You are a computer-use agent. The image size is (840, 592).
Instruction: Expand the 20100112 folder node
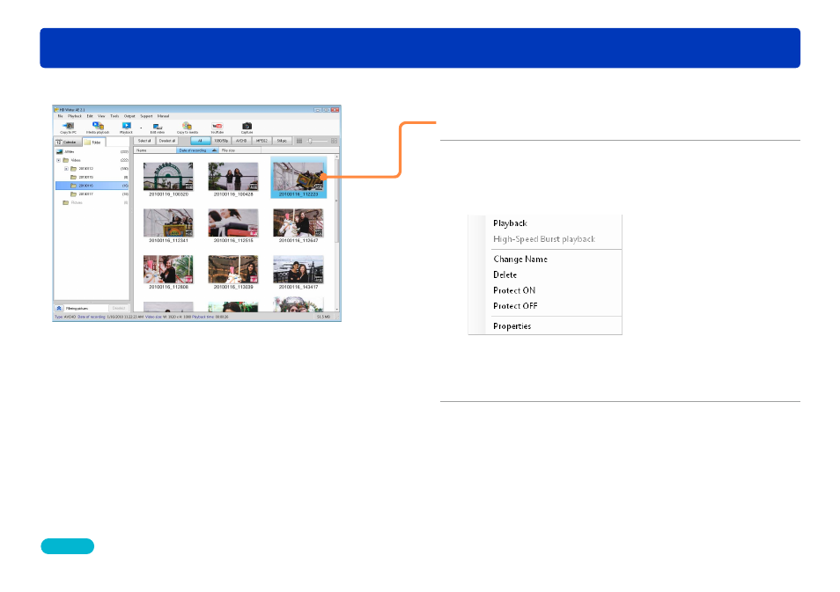click(x=66, y=169)
